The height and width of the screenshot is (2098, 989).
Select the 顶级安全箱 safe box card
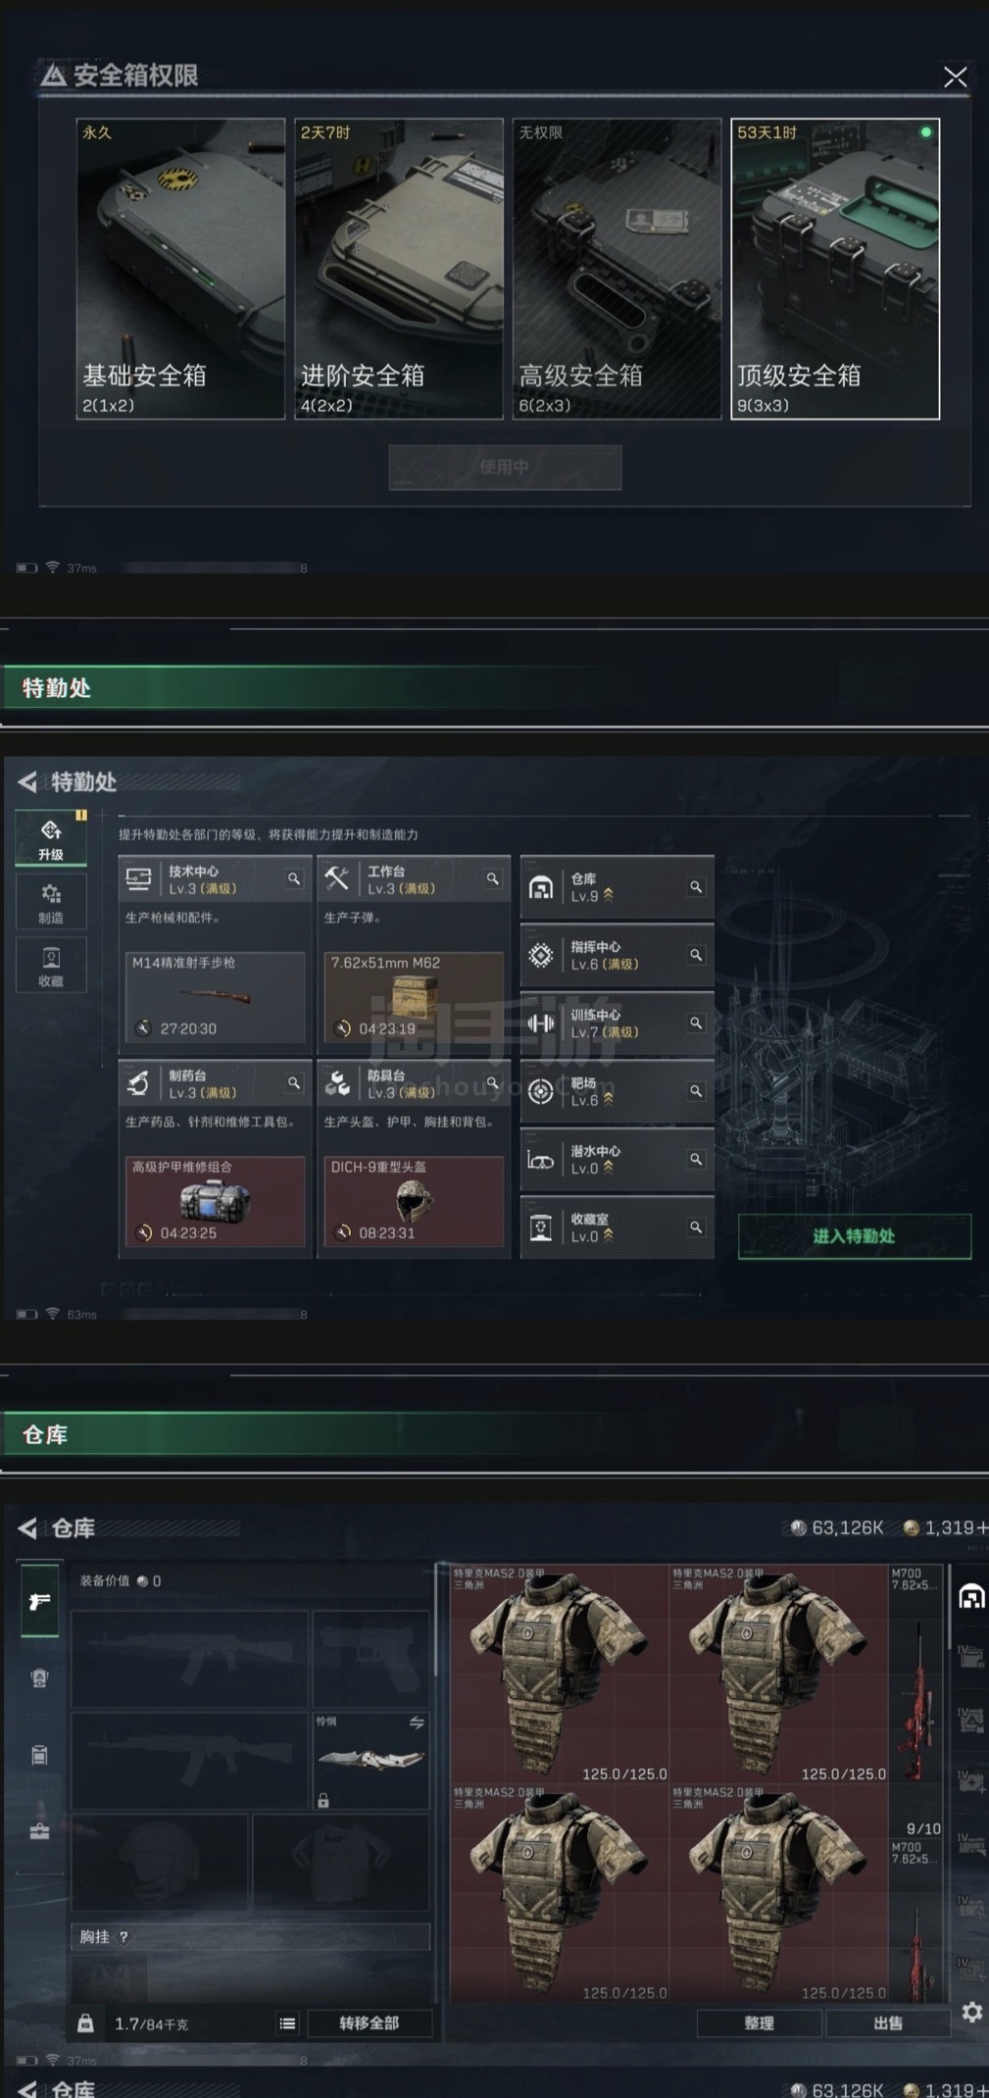click(835, 269)
